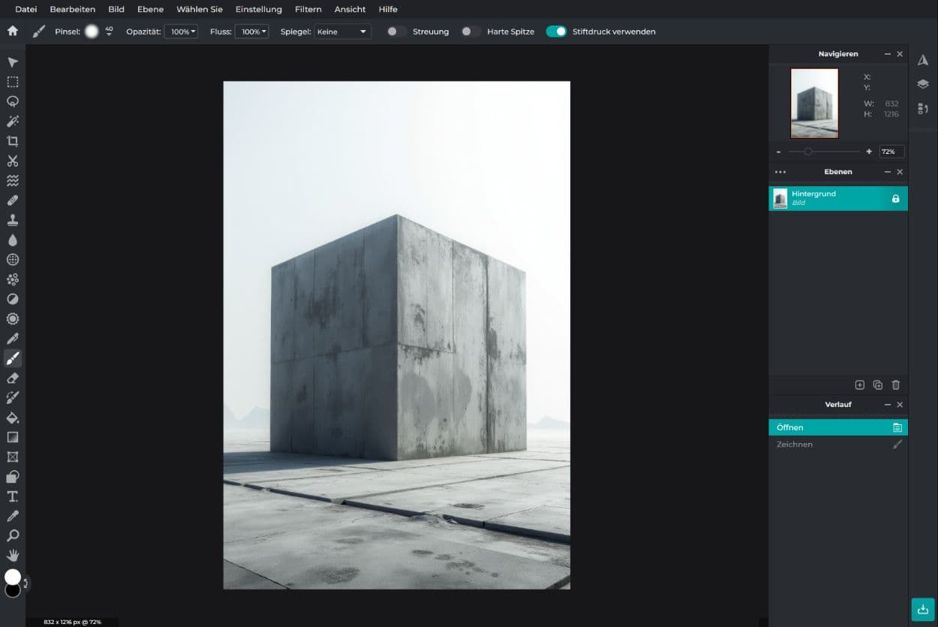
Task: Select the Text tool
Action: (x=13, y=496)
